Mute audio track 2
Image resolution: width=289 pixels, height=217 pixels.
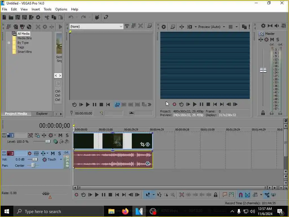click(53, 153)
